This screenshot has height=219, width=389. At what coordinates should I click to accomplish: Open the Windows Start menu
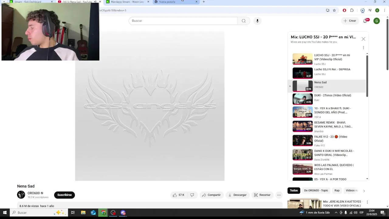point(5,213)
